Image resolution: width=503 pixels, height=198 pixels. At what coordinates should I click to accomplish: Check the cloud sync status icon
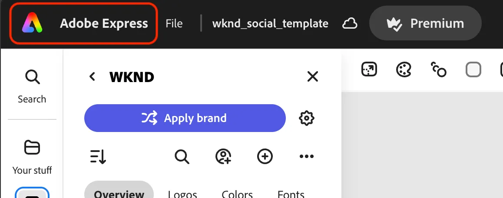click(350, 23)
